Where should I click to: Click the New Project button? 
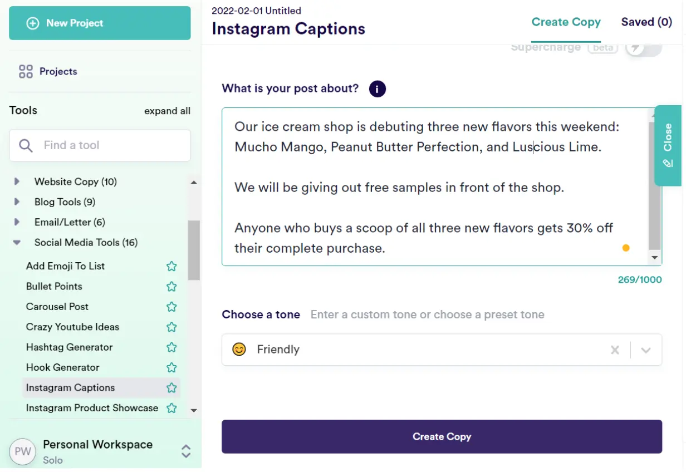[x=100, y=23]
